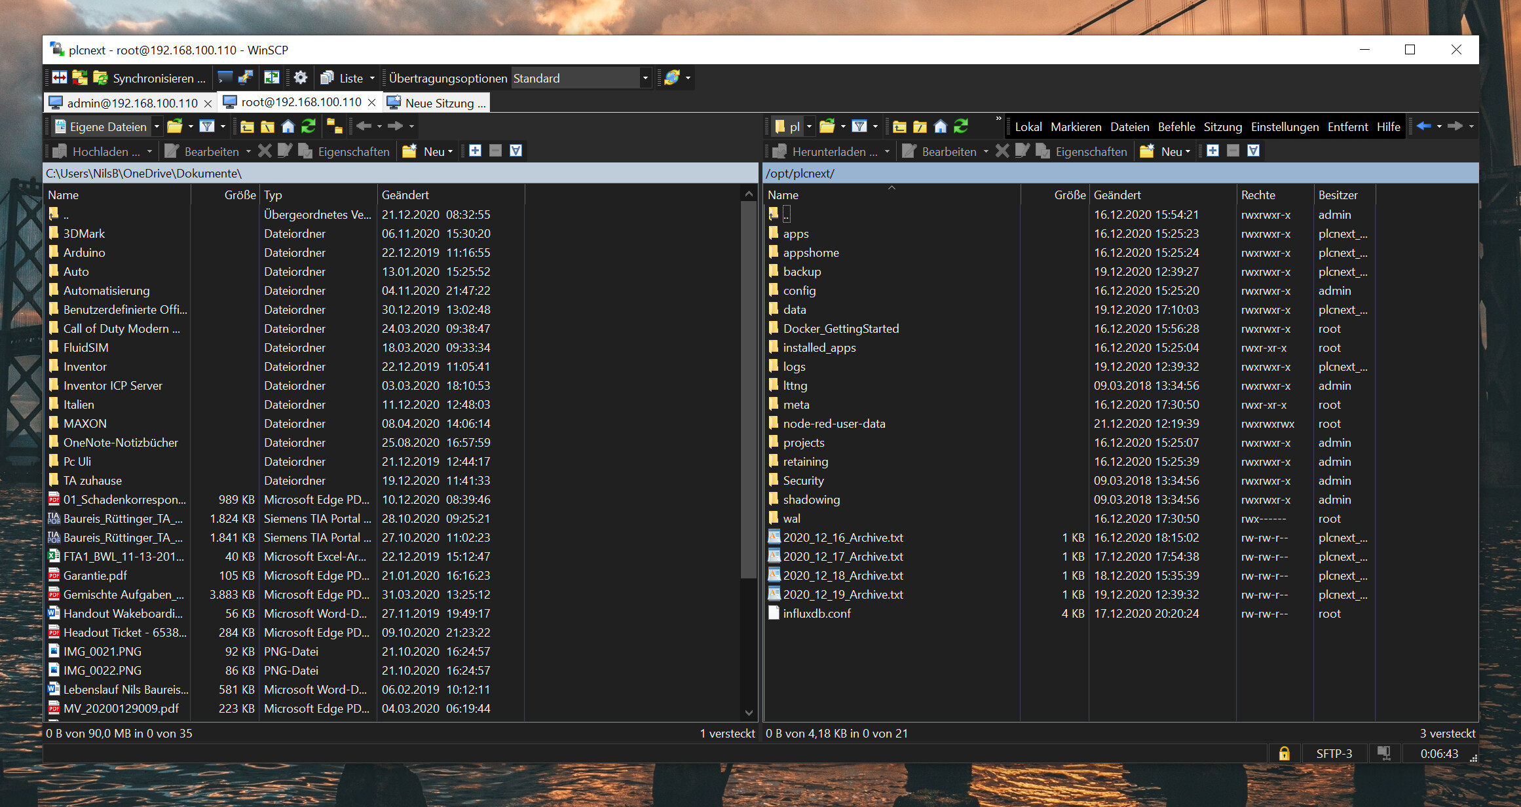Viewport: 1521px width, 807px height.
Task: Open remote root directory icon
Action: pos(920,126)
